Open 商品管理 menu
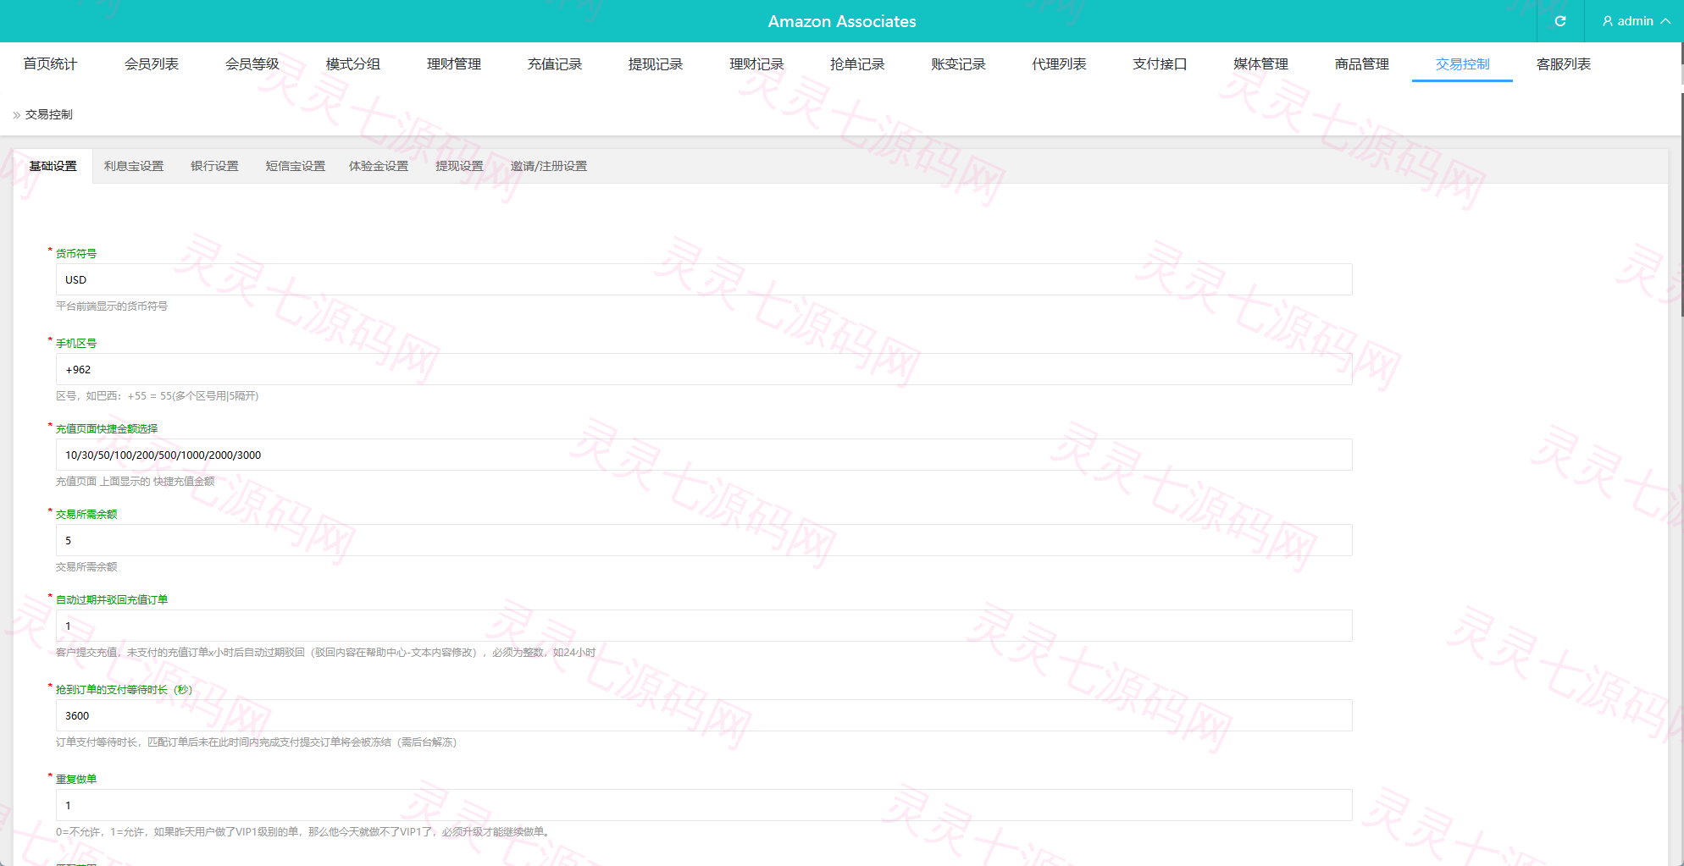Screen dimensions: 1684x866 pos(1361,63)
